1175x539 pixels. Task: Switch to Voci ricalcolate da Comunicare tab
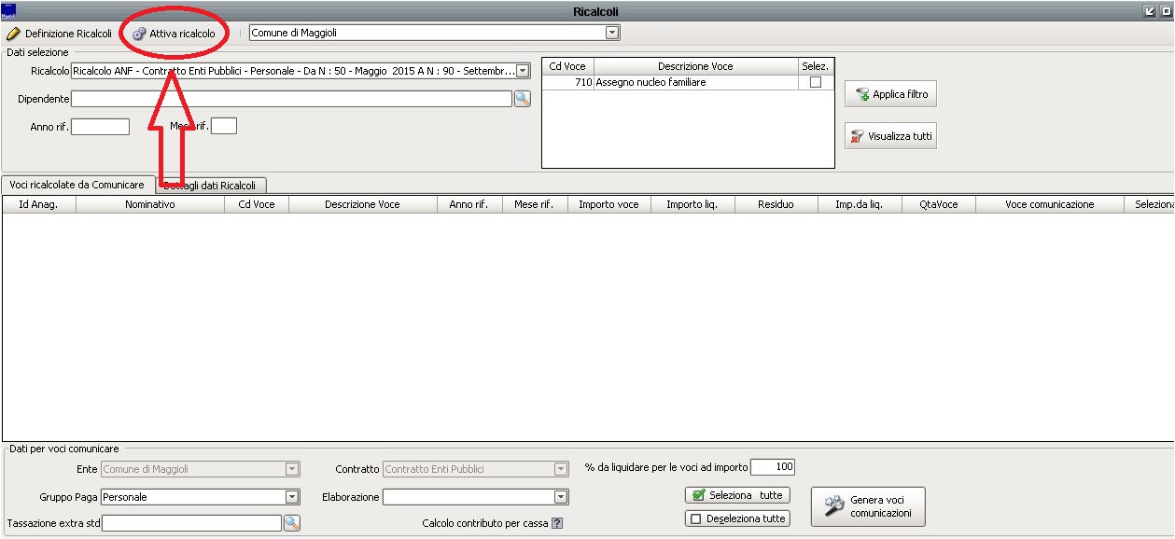(x=77, y=185)
